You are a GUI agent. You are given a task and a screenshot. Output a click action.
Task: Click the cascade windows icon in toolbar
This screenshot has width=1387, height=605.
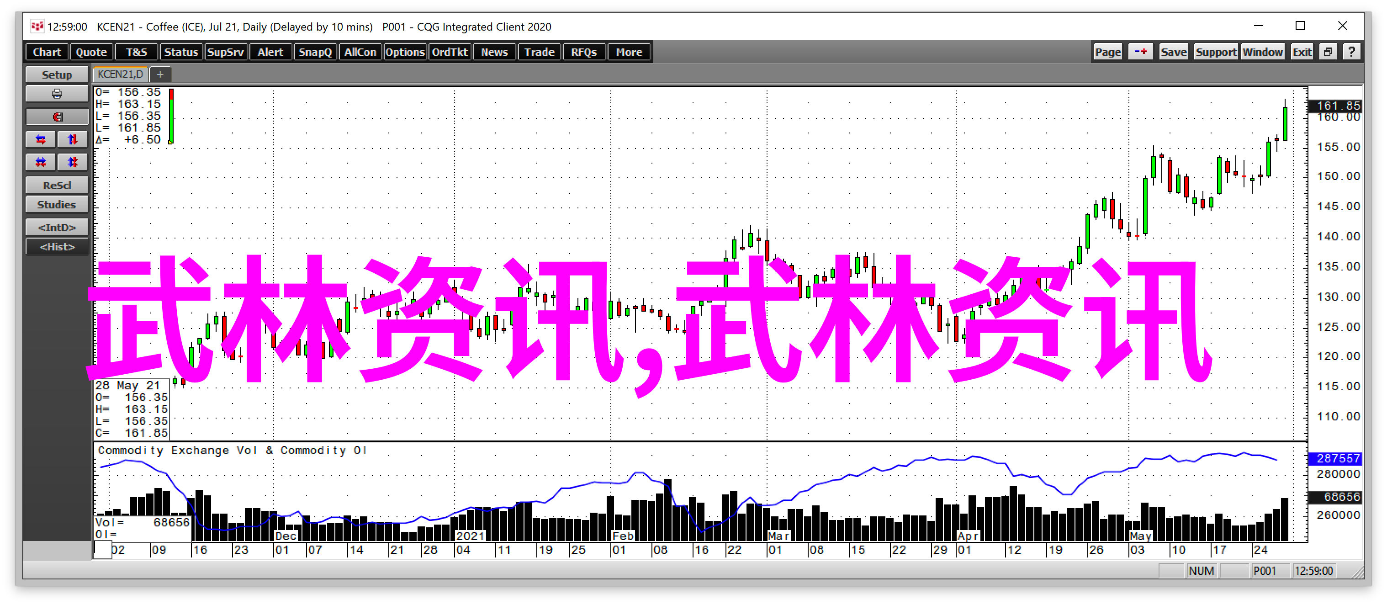pos(1328,52)
